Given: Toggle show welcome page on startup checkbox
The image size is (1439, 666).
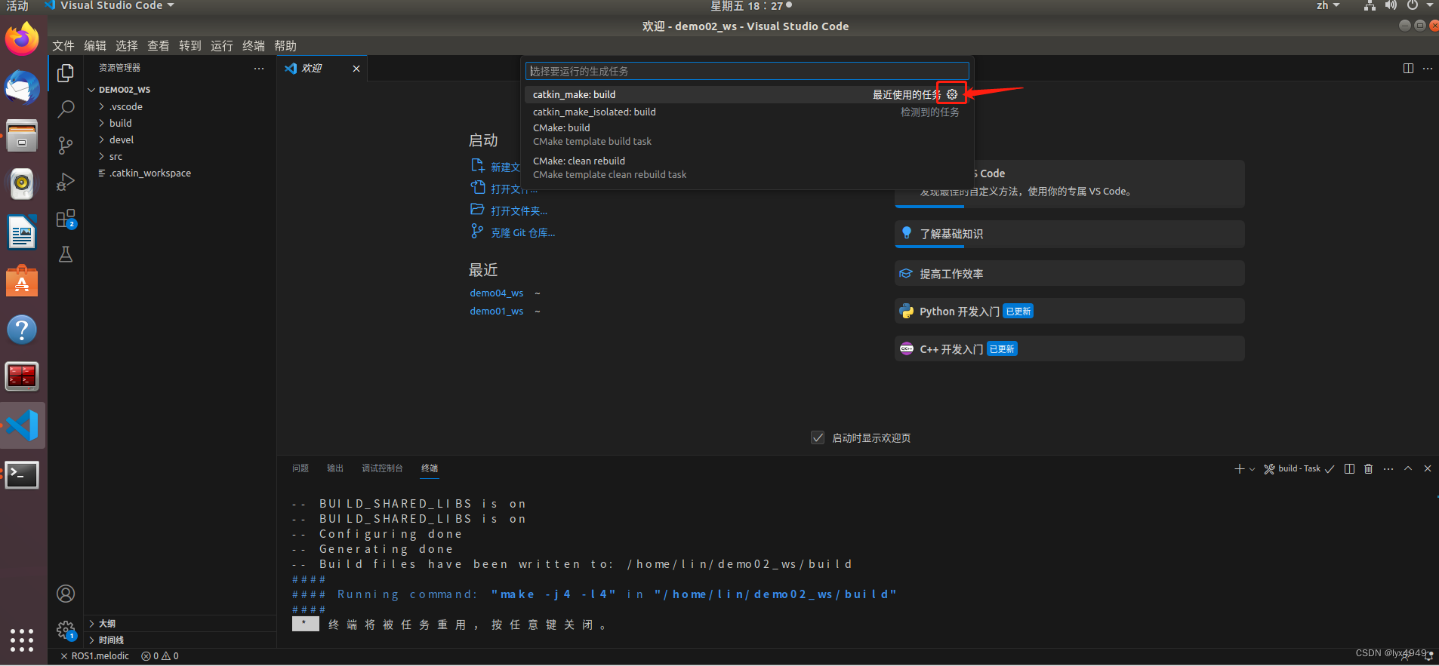Looking at the screenshot, I should (x=818, y=437).
